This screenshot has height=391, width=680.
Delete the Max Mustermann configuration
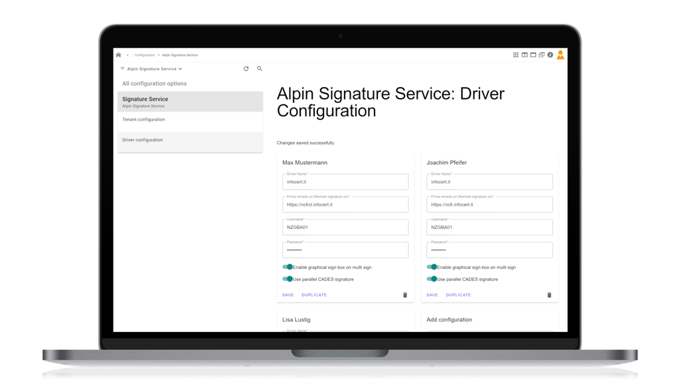click(x=405, y=295)
